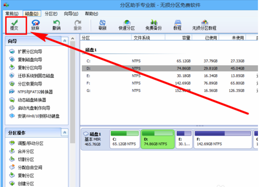Click 65.80GB unused value for F:
Image resolution: width=259 pixels, height=187 pixels.
[237, 83]
